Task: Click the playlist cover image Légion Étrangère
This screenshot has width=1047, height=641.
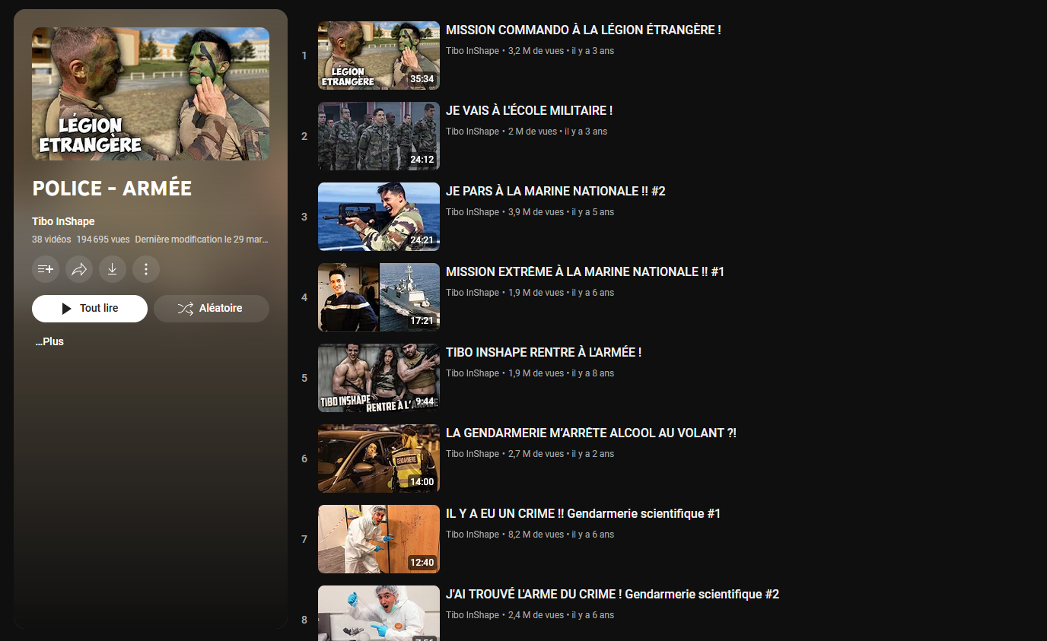Action: pyautogui.click(x=151, y=94)
